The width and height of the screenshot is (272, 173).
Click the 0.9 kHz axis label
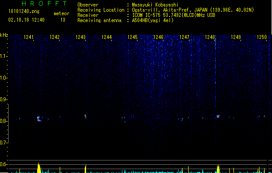(3, 99)
